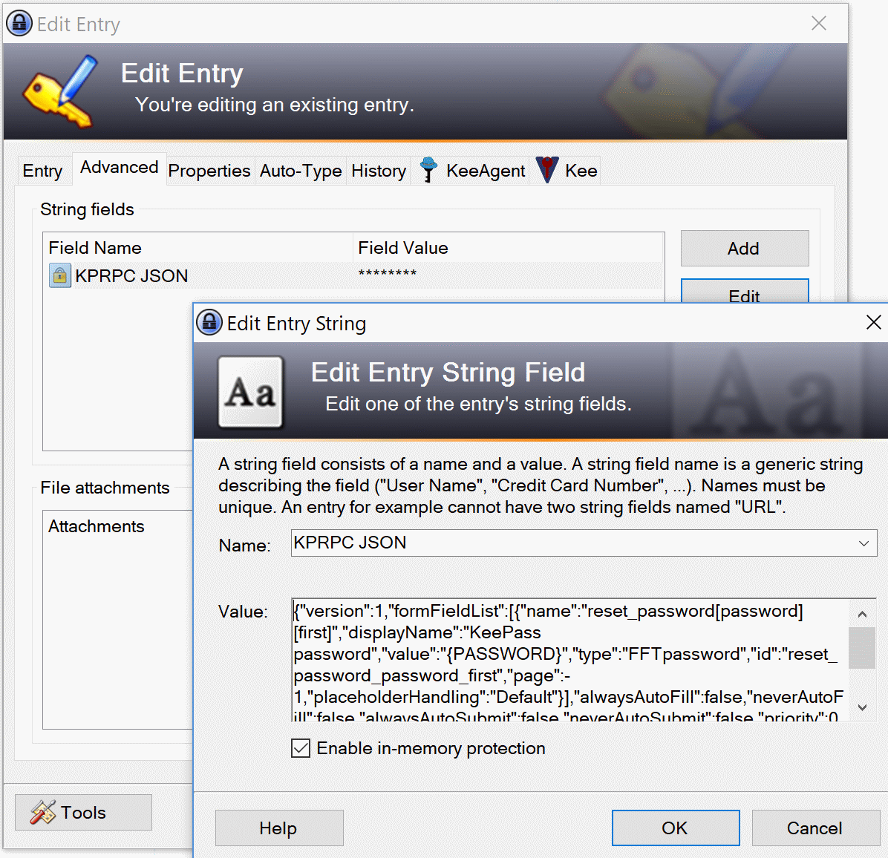The image size is (888, 858).
Task: Click the Edit Entry window padlock icon
Action: pyautogui.click(x=19, y=24)
